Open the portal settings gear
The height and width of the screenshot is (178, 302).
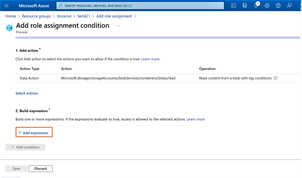coord(267,6)
